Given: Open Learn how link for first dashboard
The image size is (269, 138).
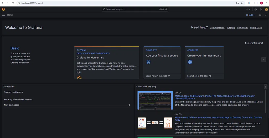Looking at the screenshot, I should click(199, 76).
